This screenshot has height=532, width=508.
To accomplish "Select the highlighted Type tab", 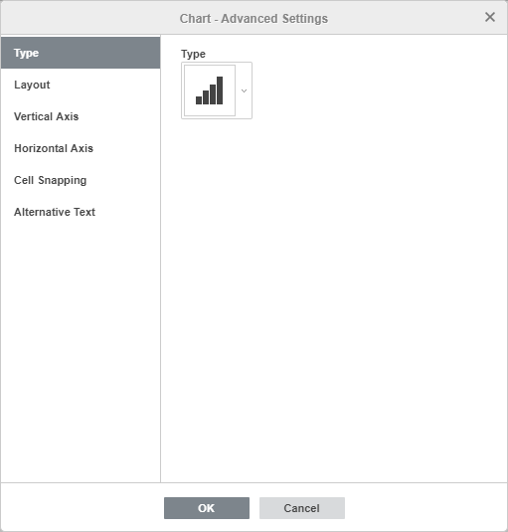I will 81,53.
